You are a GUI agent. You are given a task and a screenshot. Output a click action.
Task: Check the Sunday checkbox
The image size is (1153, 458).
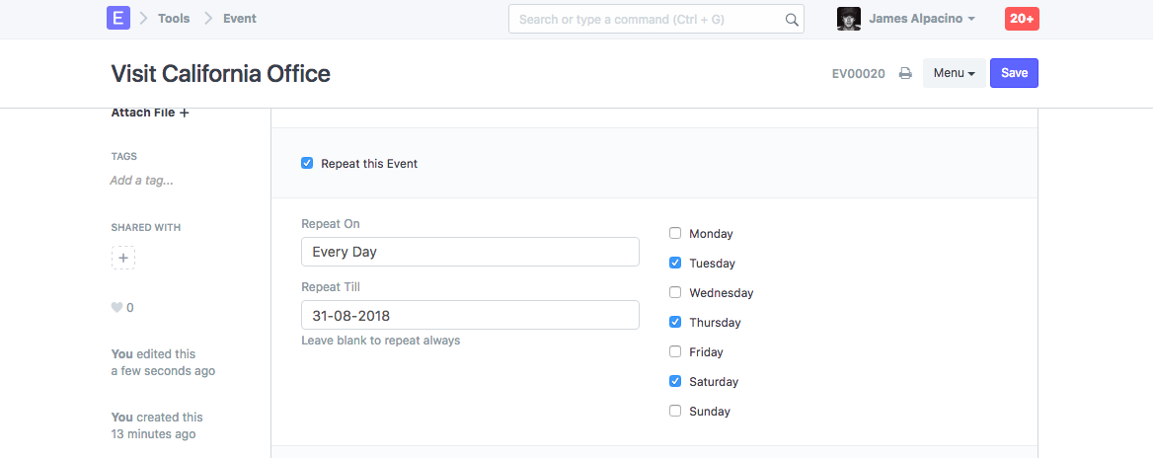coord(675,411)
